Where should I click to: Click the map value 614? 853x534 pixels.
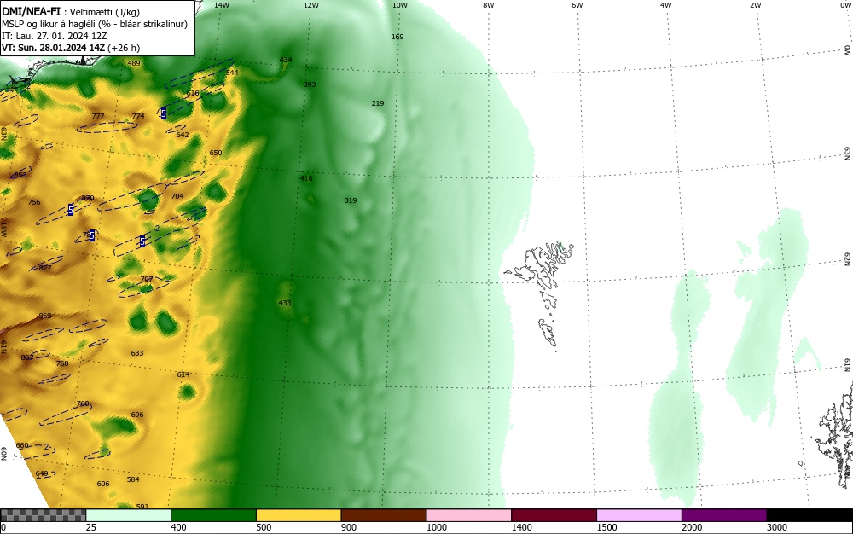[x=183, y=374]
